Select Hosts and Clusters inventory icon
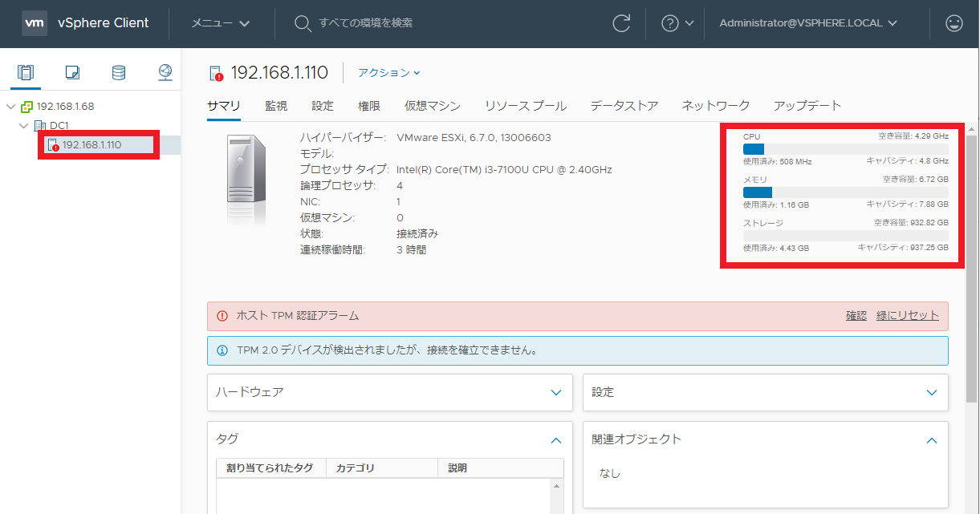 26,73
